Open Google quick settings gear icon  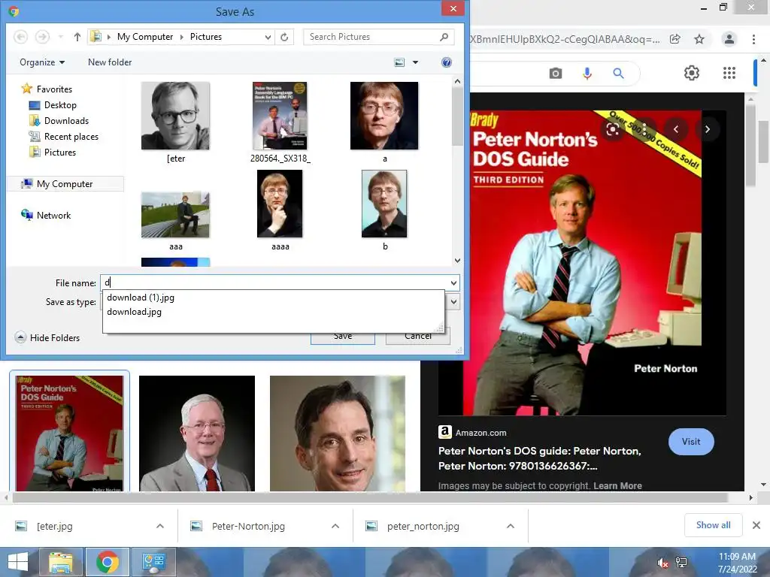click(692, 73)
